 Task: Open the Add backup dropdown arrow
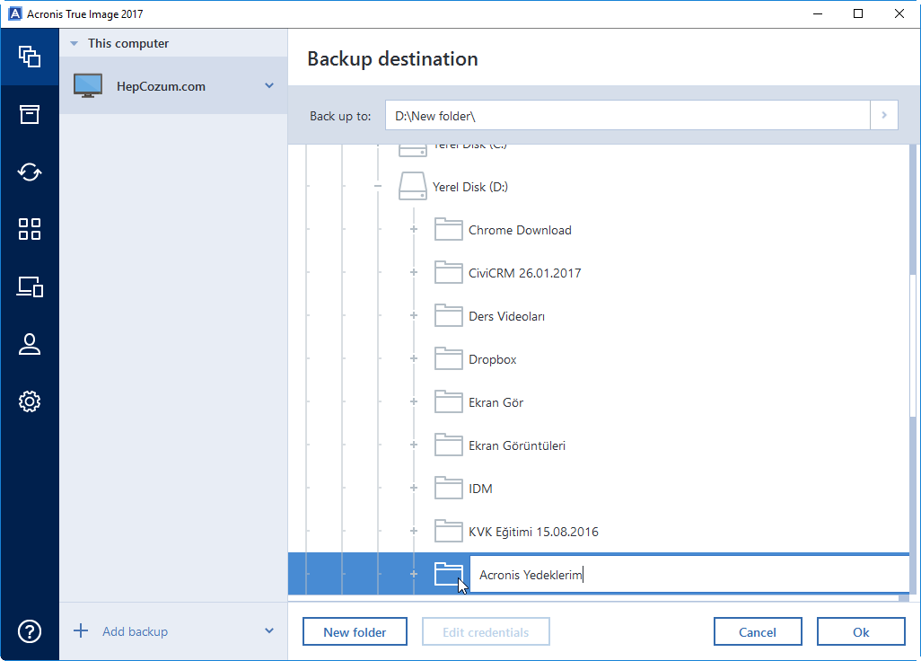point(269,631)
